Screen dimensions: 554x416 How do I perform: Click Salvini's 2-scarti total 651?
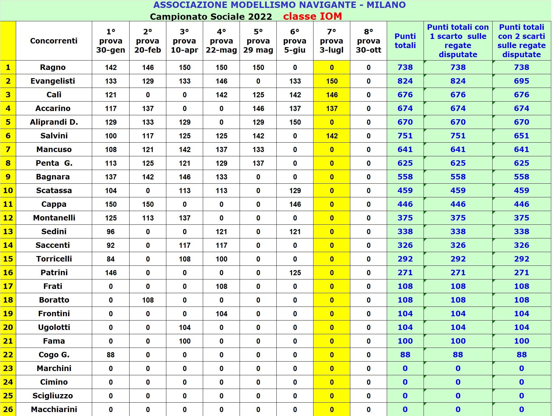[x=522, y=136]
